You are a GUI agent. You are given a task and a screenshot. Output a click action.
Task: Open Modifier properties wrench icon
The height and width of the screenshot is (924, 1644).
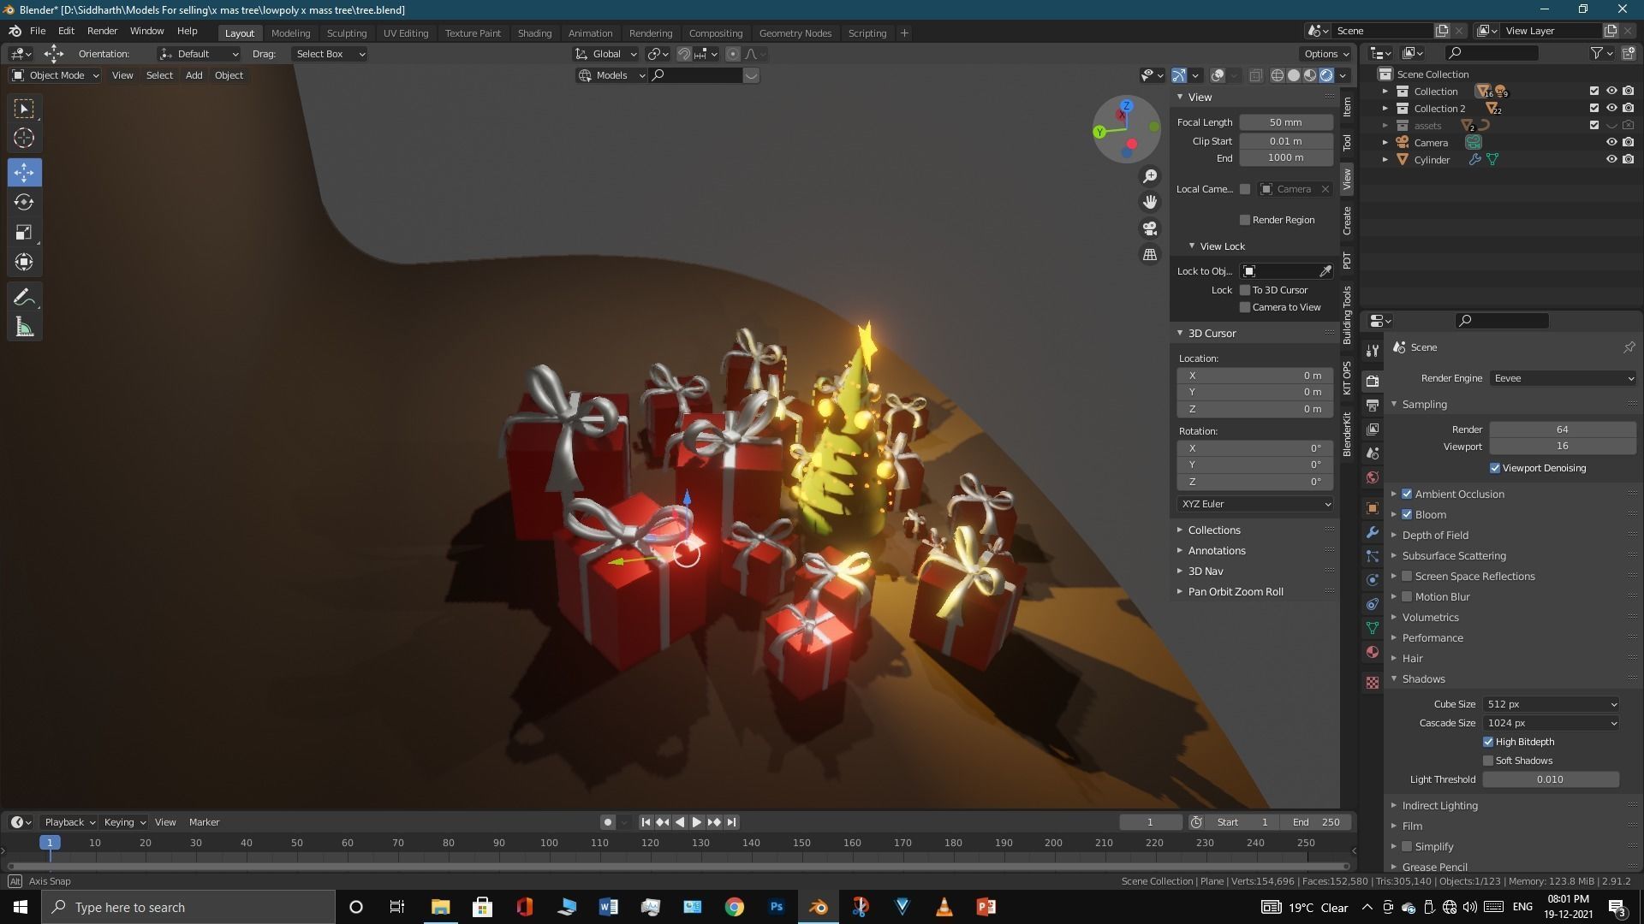(x=1373, y=532)
